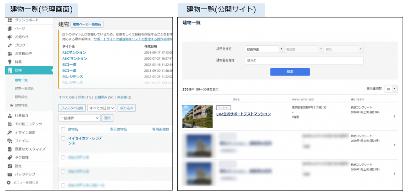Screen dimensions: 406x193
Task: Tick the checkbox for イイセイカツ・レジデンス
Action: pos(63,139)
